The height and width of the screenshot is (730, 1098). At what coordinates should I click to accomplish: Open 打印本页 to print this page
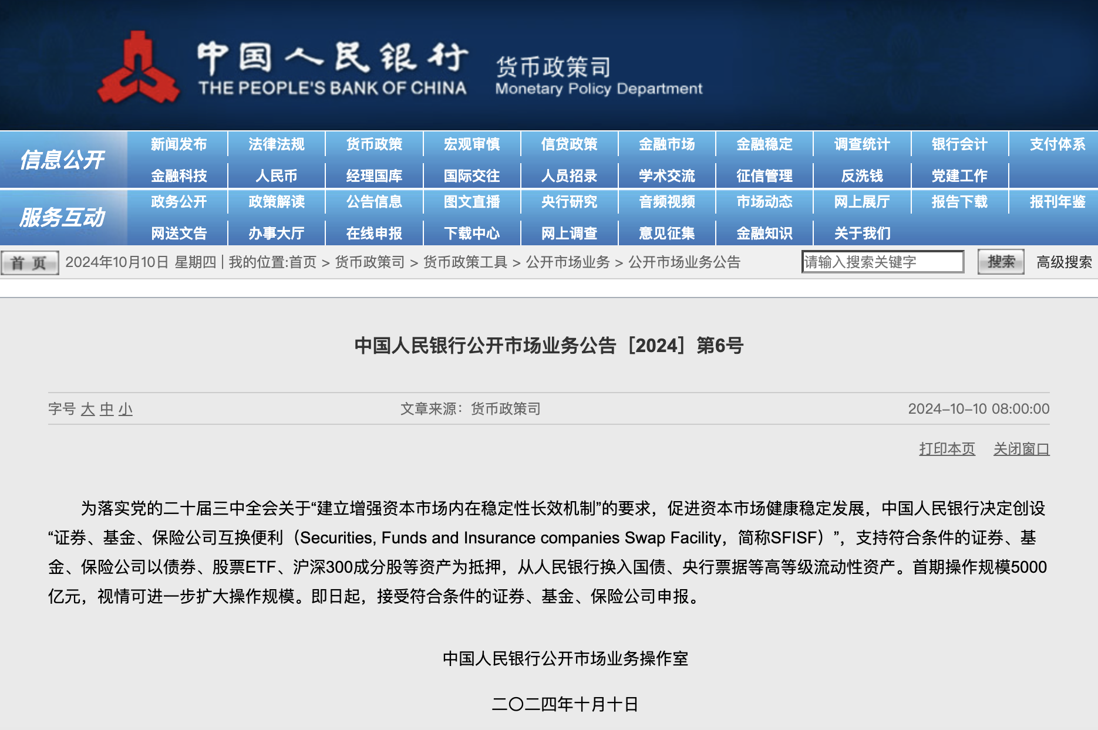(x=947, y=448)
